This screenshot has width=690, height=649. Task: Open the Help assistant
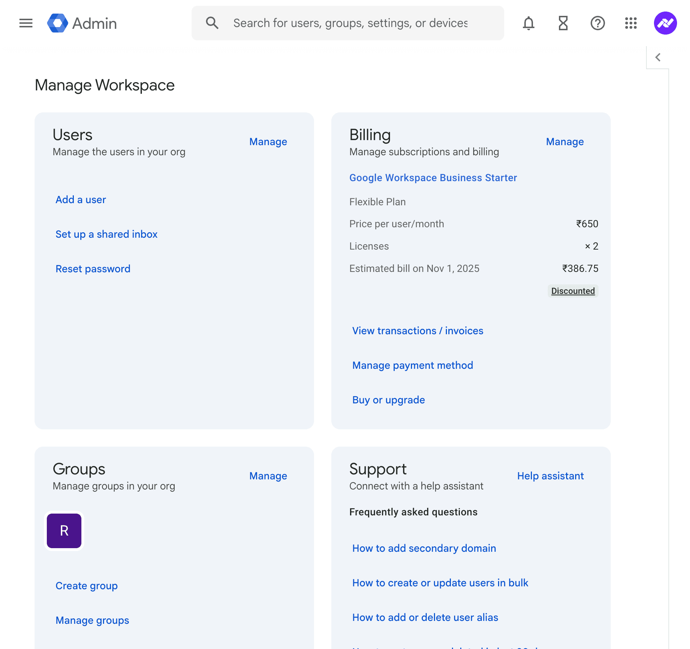pos(551,476)
